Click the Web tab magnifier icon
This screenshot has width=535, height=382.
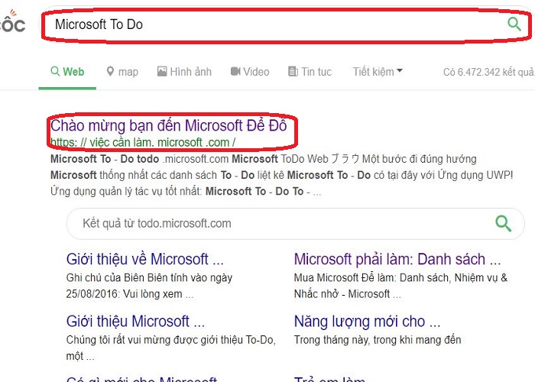pyautogui.click(x=55, y=71)
